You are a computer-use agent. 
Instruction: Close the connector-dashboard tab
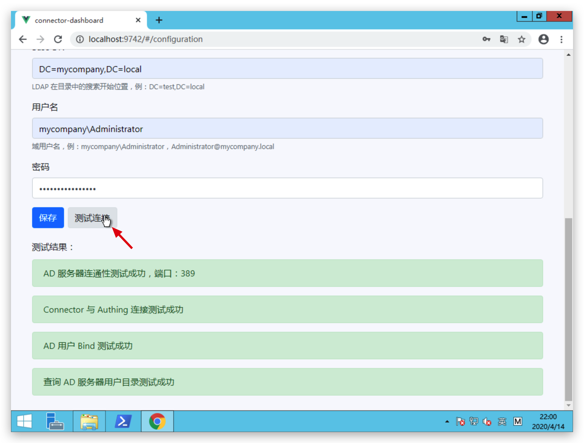(x=138, y=20)
